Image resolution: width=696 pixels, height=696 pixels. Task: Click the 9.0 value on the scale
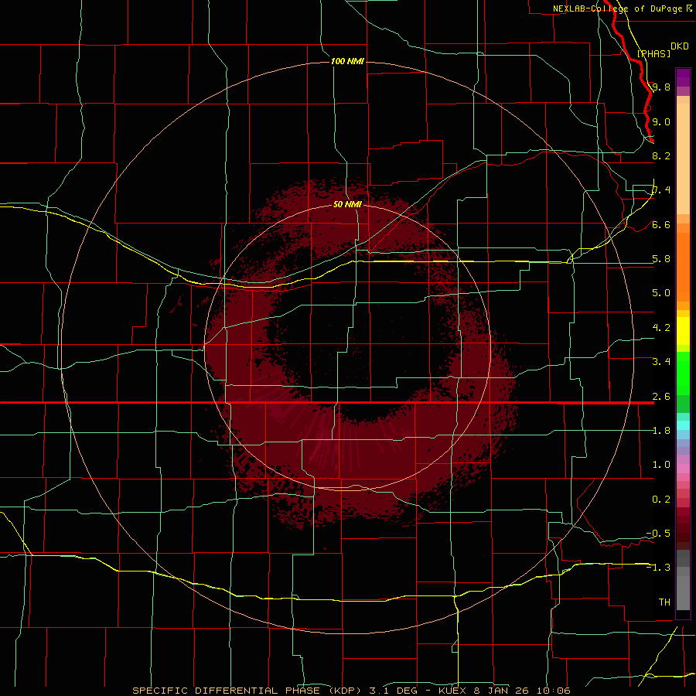(x=661, y=122)
